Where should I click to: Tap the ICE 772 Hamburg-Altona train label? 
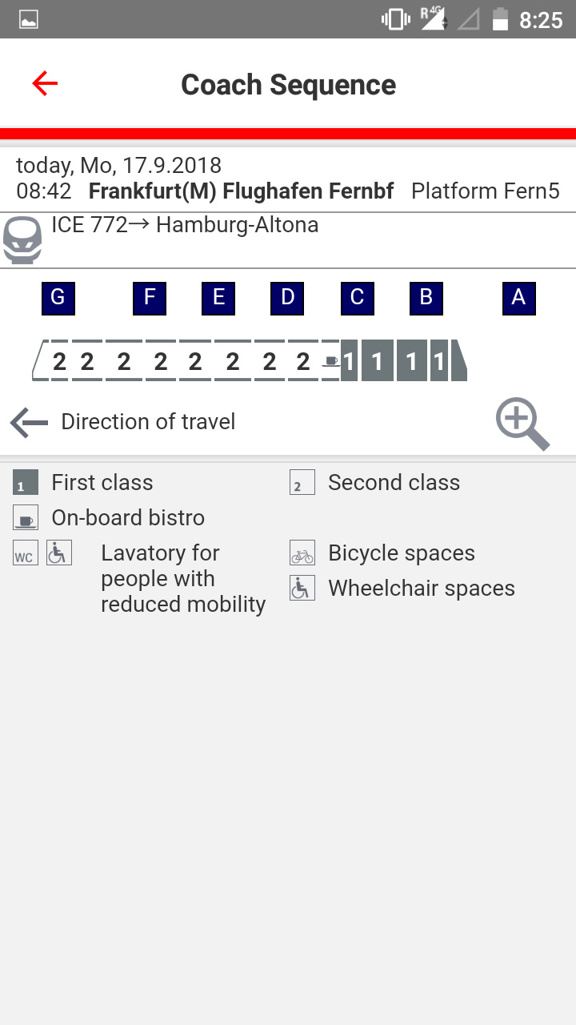click(x=185, y=225)
